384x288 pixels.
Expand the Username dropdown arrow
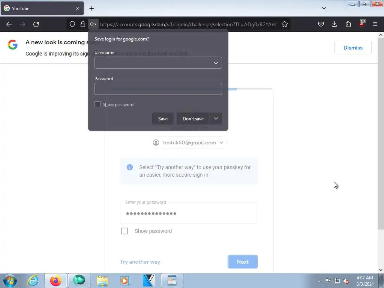click(216, 63)
